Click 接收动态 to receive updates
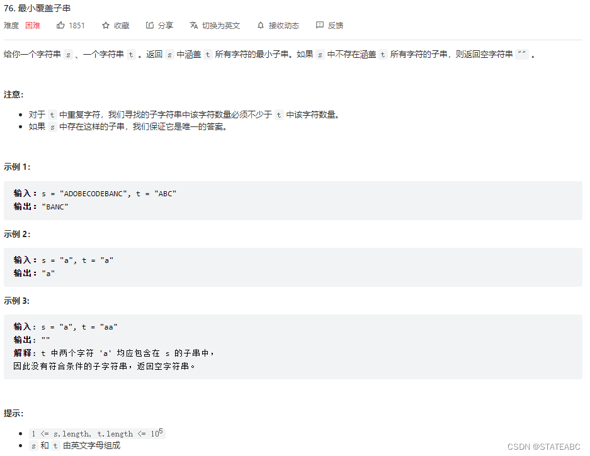590x456 pixels. coord(284,26)
